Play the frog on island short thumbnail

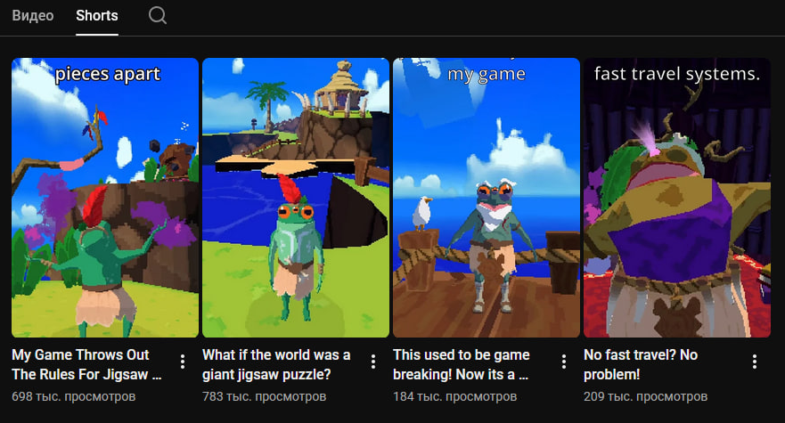pos(296,198)
